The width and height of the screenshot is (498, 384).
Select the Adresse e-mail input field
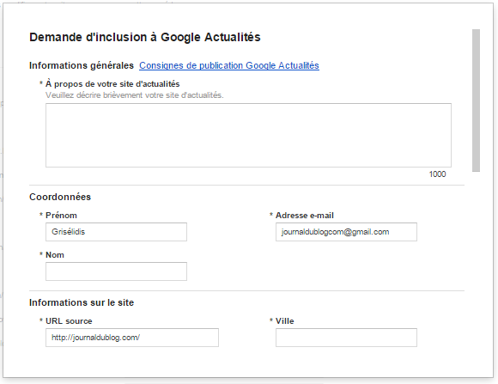(x=346, y=232)
